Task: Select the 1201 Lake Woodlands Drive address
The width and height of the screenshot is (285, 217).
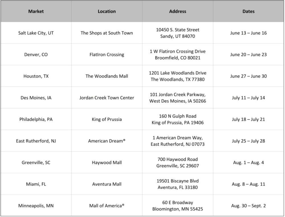Action: tap(178, 73)
